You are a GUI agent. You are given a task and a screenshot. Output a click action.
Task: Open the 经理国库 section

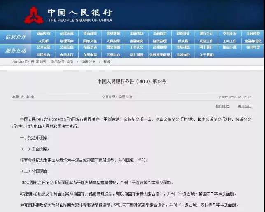[x=67, y=41]
